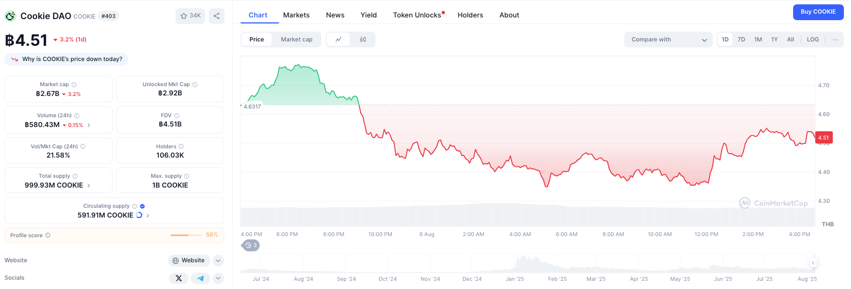Image resolution: width=851 pixels, height=289 pixels.
Task: Click the Buy COOKIE button
Action: 818,12
